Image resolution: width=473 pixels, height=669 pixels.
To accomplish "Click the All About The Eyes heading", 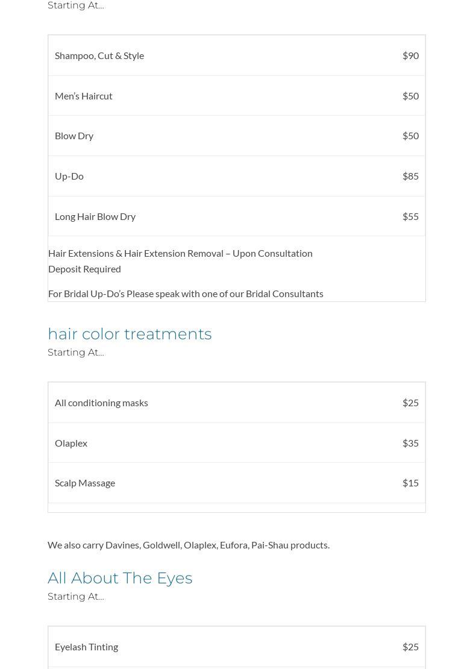I will click(120, 578).
